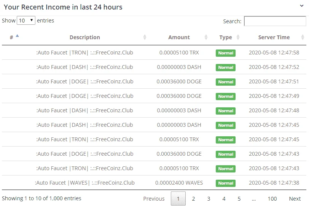
Task: Select timestamp 2020-05-08 12:47:52
Action: pyautogui.click(x=274, y=67)
